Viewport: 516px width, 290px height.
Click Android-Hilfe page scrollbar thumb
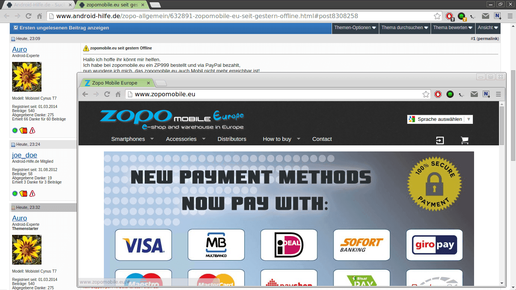coord(513,115)
